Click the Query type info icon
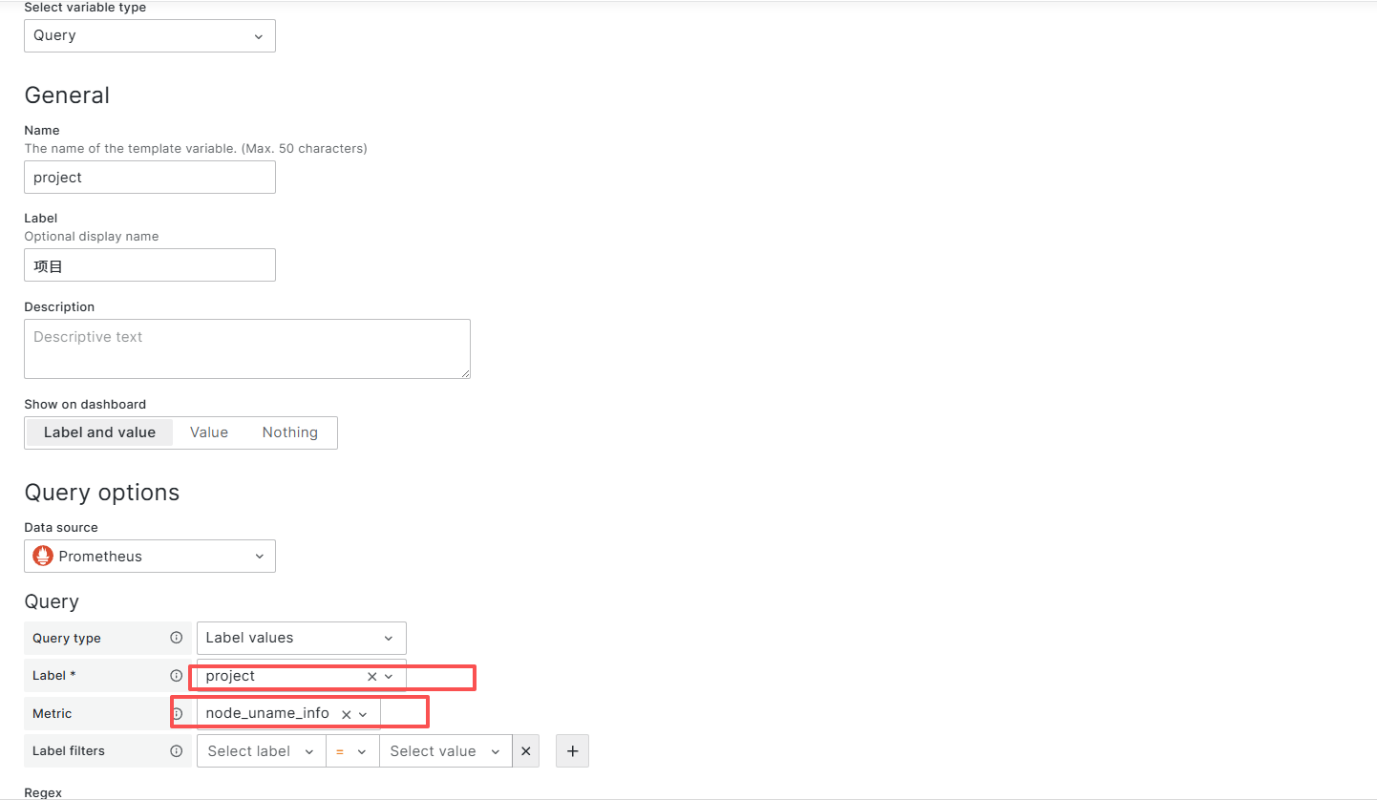 pos(176,638)
